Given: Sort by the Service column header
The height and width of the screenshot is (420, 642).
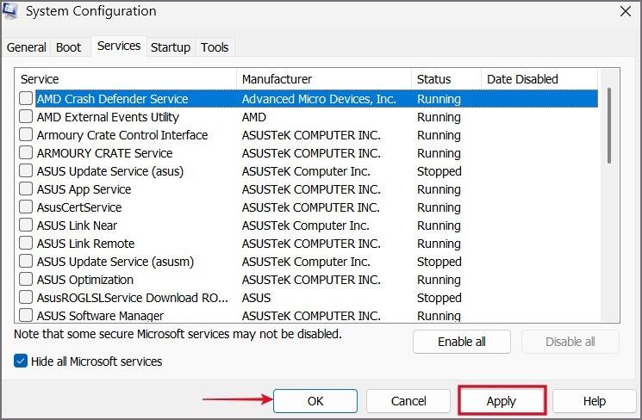Looking at the screenshot, I should tap(126, 79).
